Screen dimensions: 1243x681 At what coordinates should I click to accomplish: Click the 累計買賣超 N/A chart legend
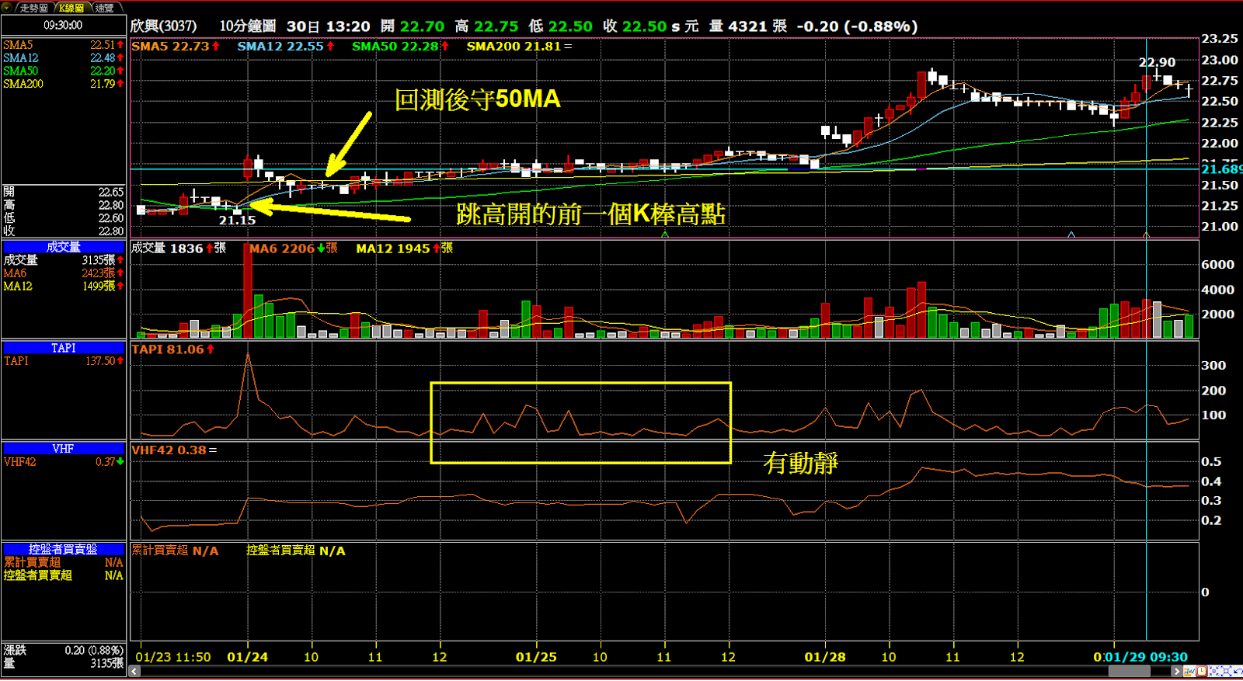pyautogui.click(x=175, y=551)
